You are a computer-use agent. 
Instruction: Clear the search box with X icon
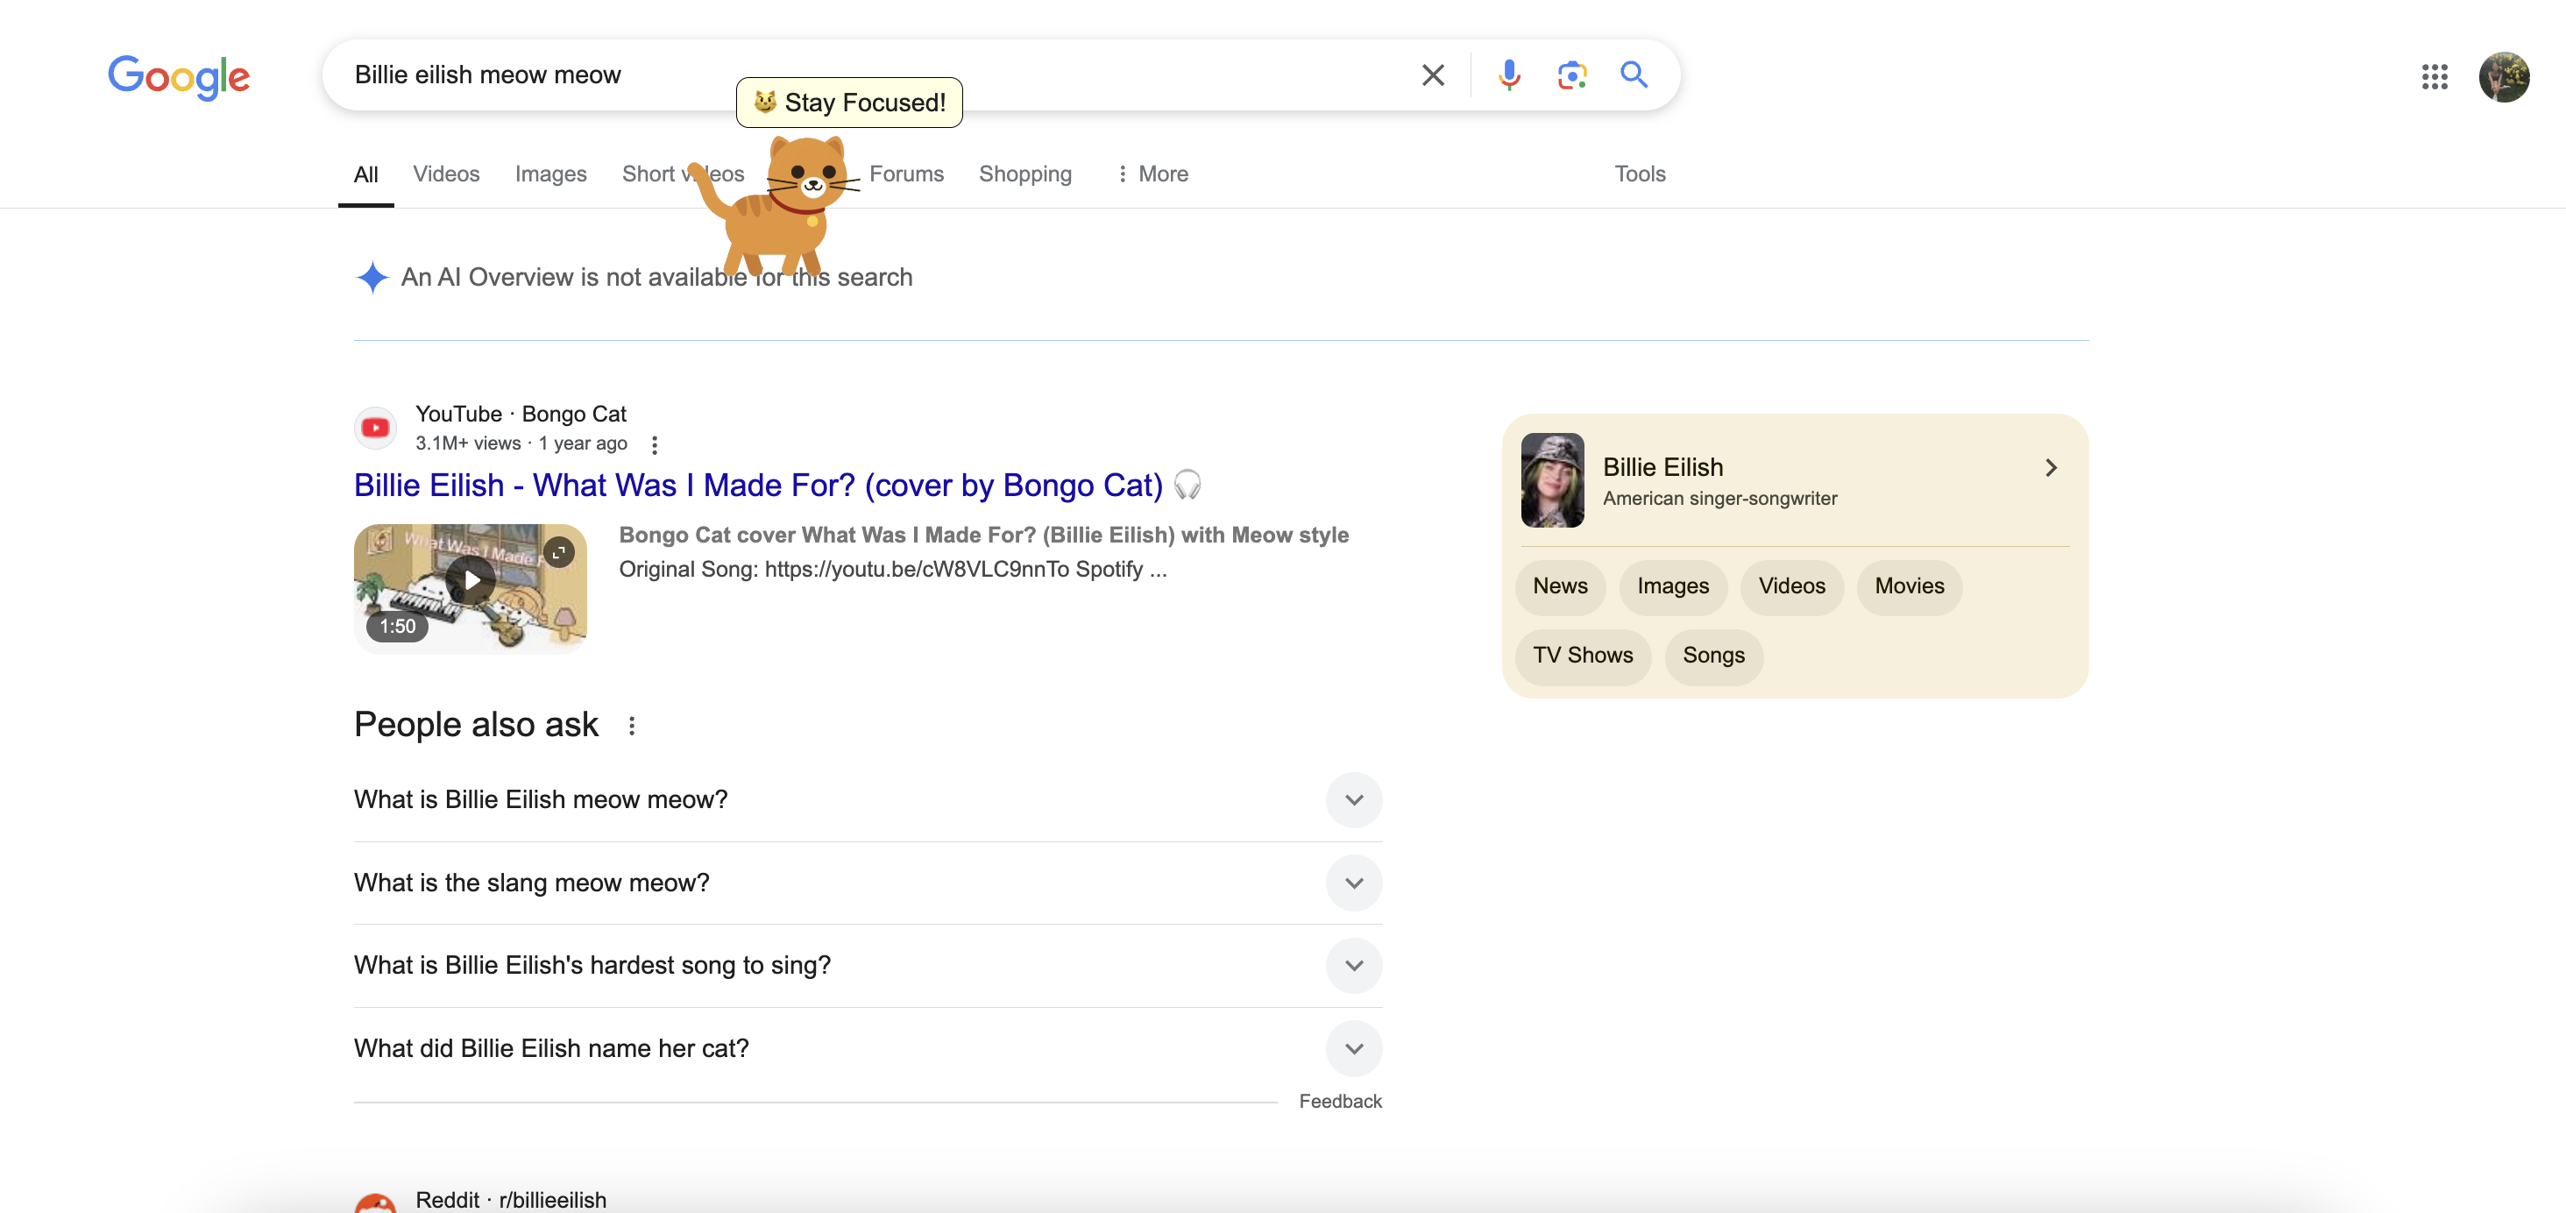[1432, 74]
